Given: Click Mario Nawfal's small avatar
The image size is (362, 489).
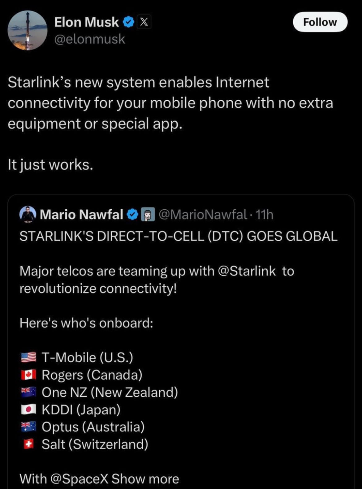Looking at the screenshot, I should 28,214.
